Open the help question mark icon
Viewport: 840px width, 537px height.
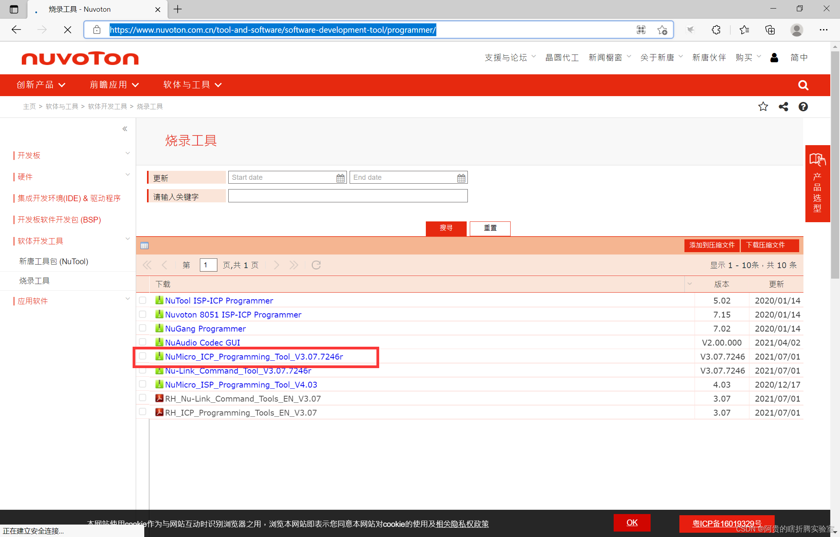click(803, 107)
